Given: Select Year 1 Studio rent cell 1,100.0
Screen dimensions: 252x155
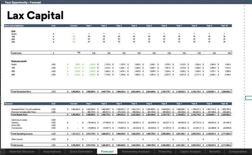Looking at the screenshot, I should point(92,64).
